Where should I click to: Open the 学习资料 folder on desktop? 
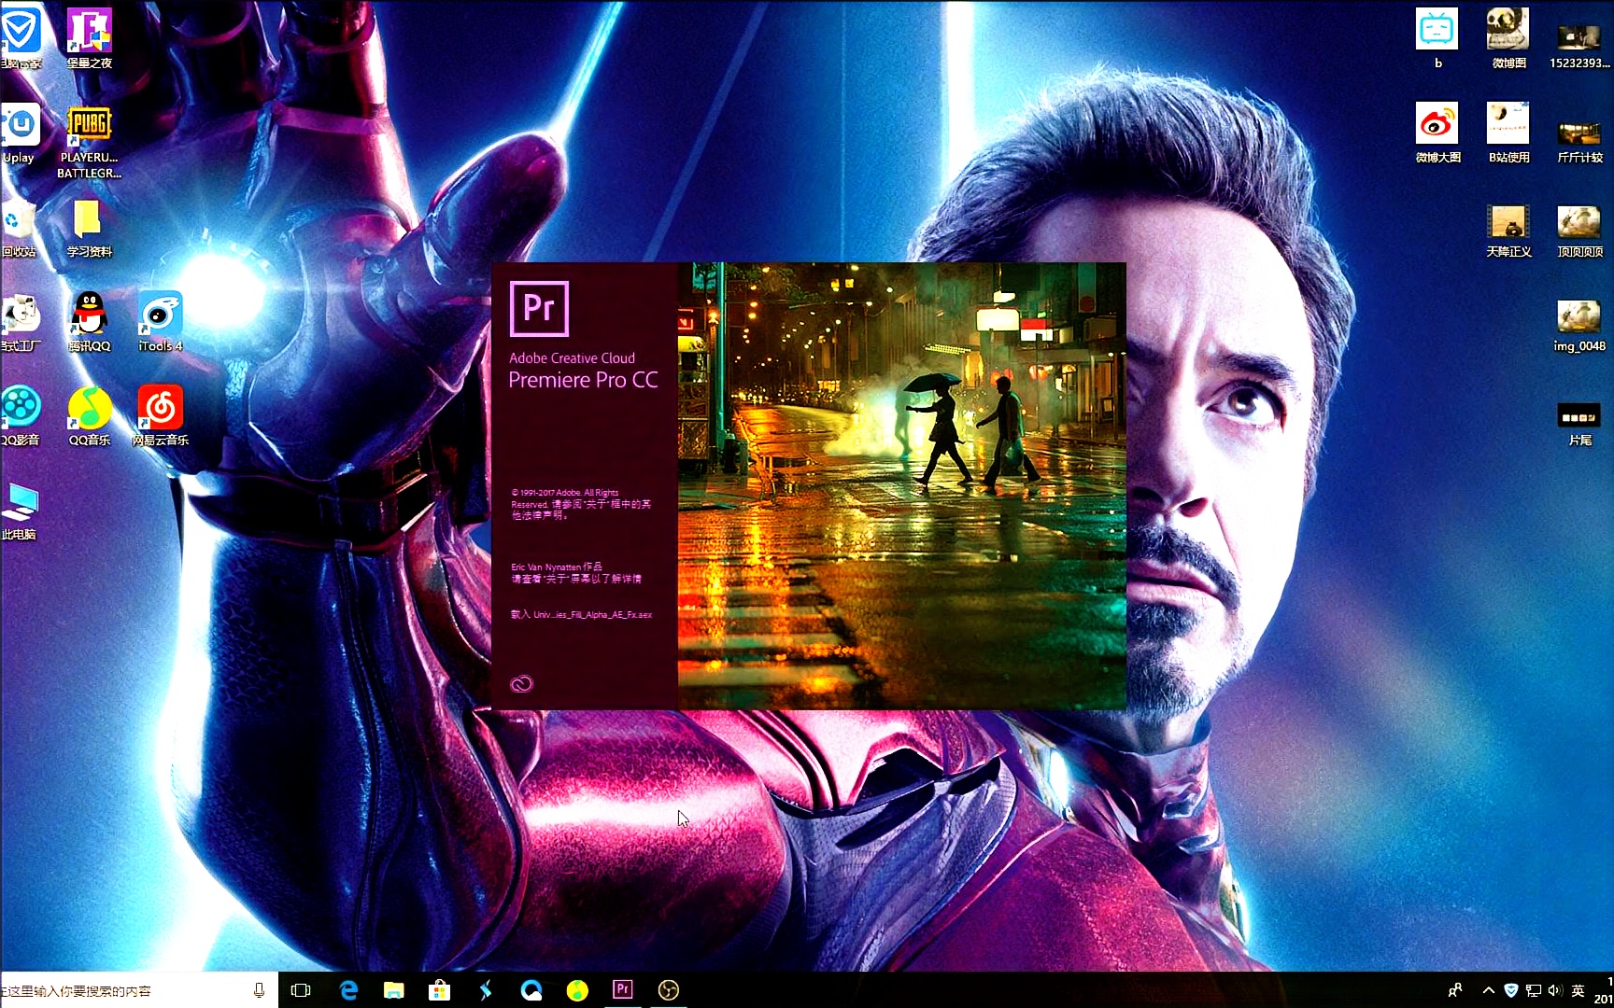pos(89,229)
